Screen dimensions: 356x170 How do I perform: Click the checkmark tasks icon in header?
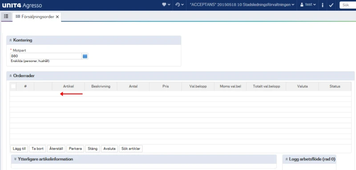pyautogui.click(x=331, y=5)
